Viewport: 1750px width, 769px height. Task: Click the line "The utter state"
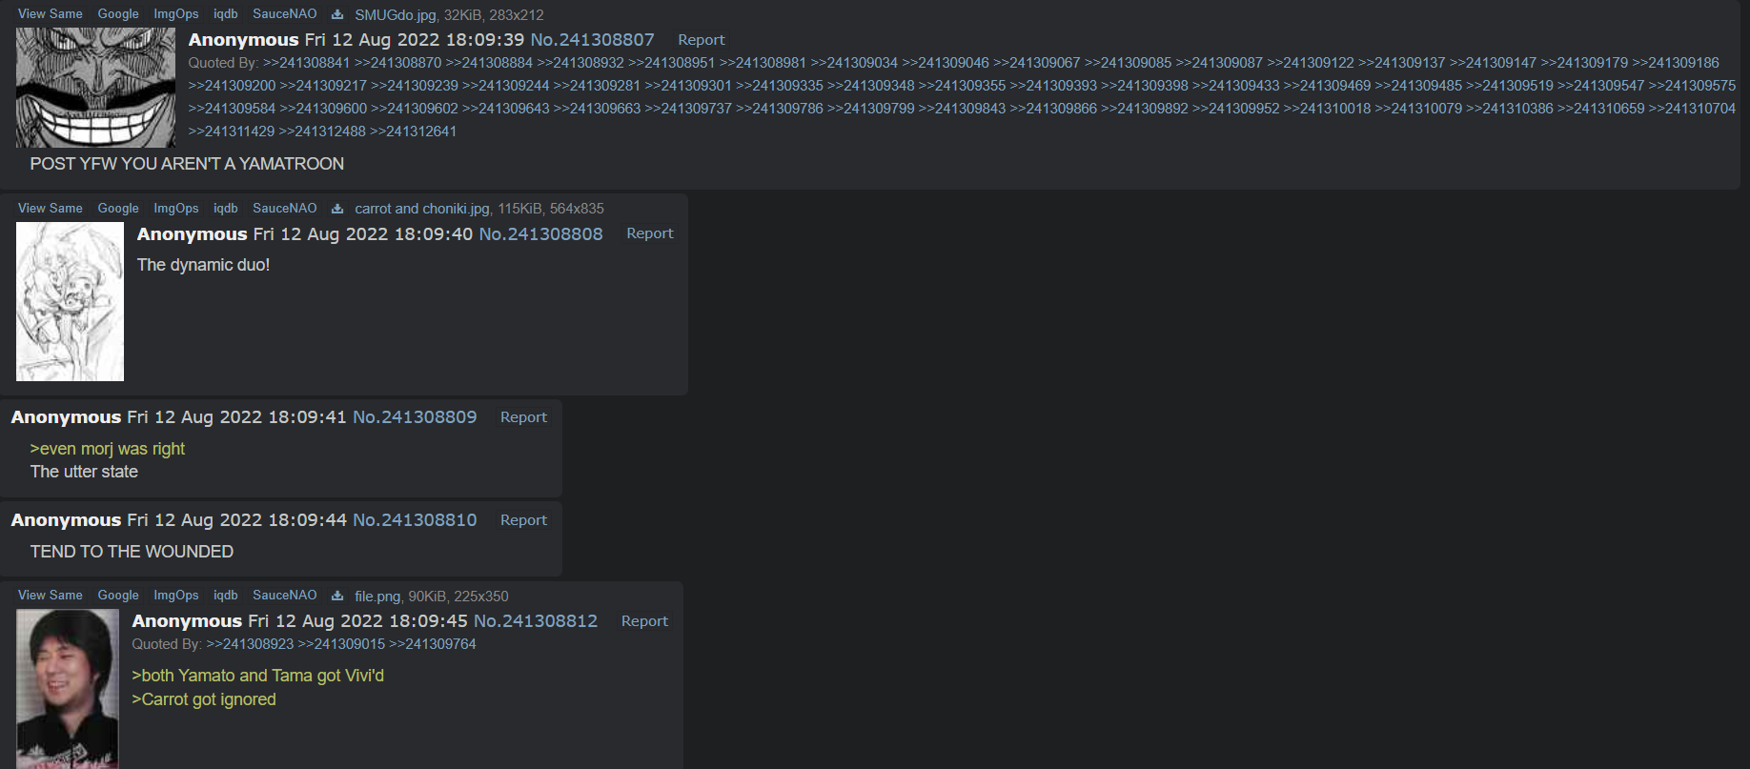pyautogui.click(x=84, y=472)
